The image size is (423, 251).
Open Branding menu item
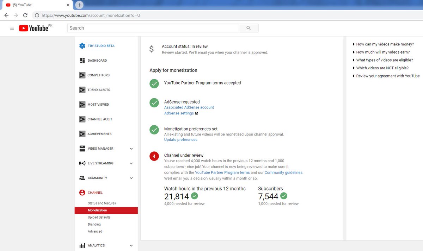click(94, 224)
